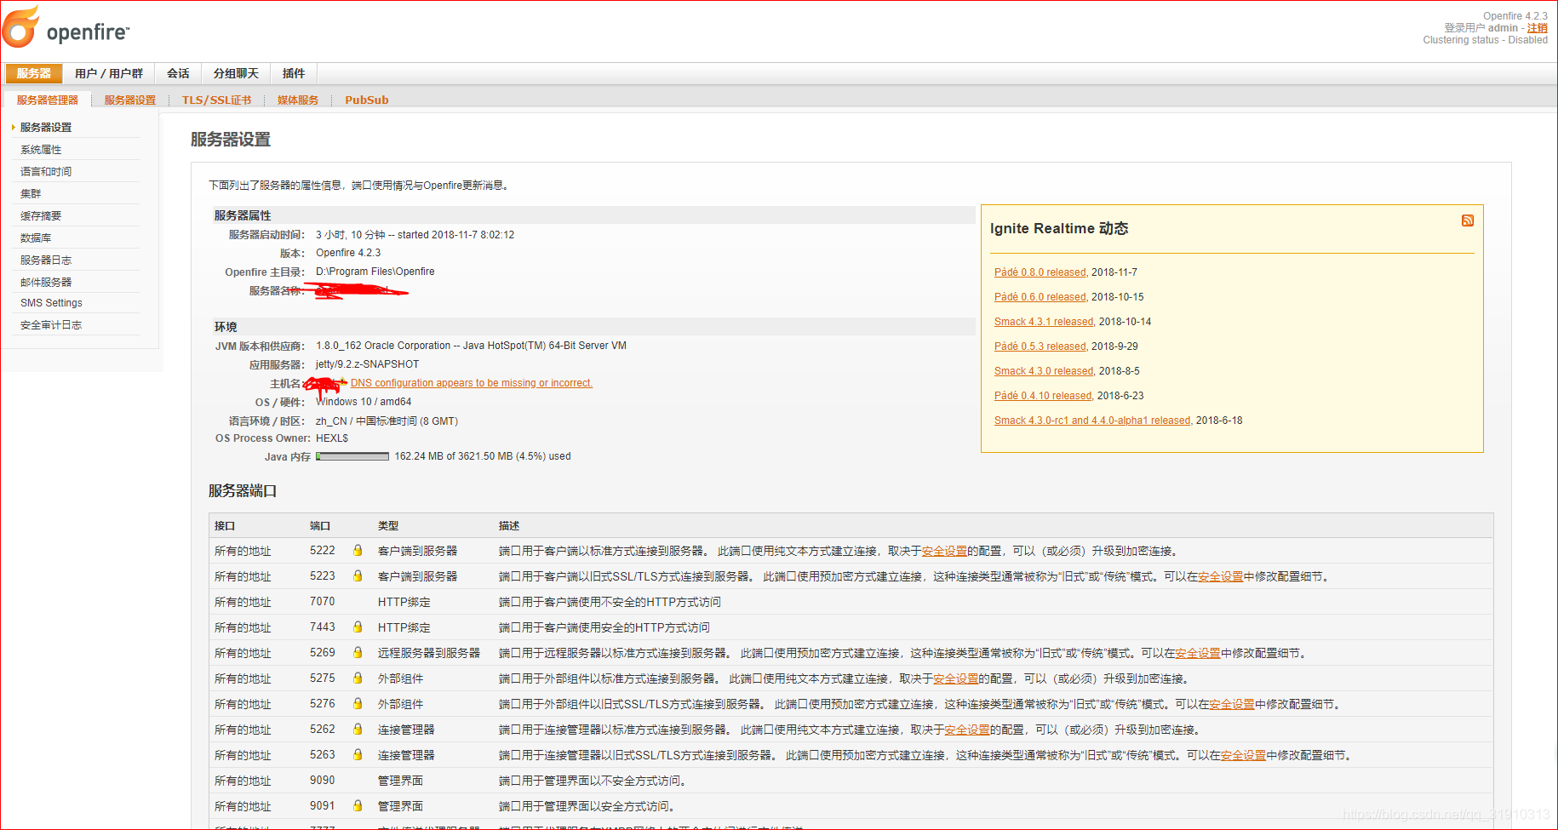Open the 插件 tab
The image size is (1558, 830).
(294, 73)
